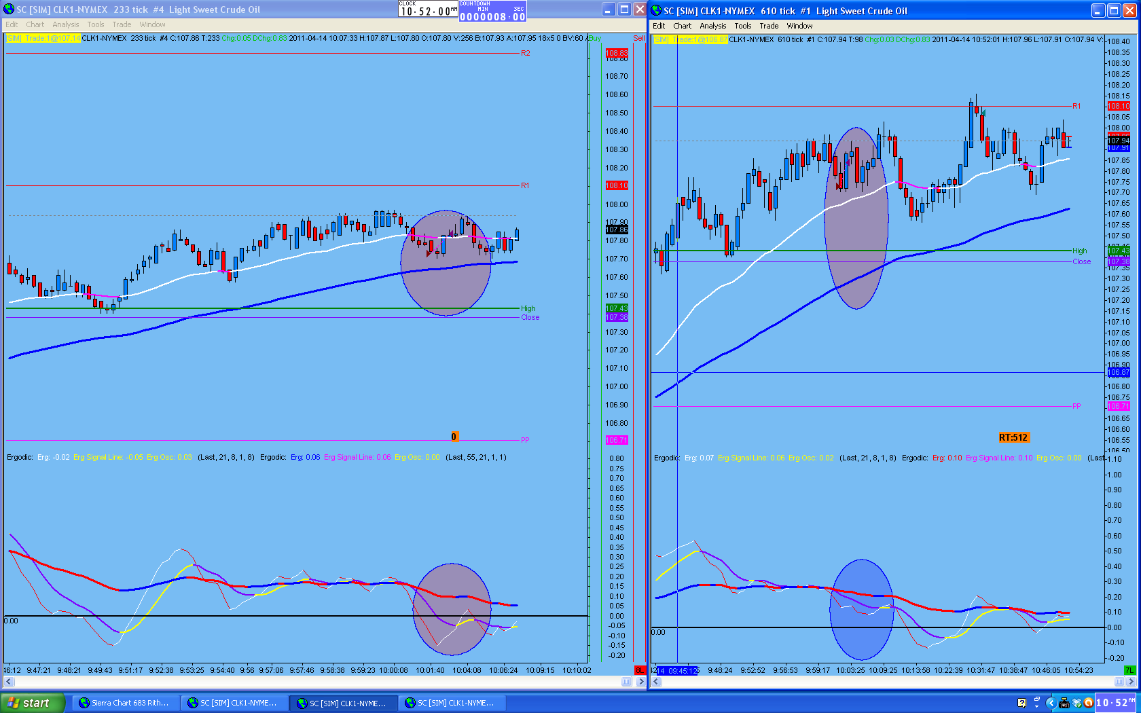Click the 610 tick chart window title icon
Image resolution: width=1141 pixels, height=713 pixels.
coord(656,11)
